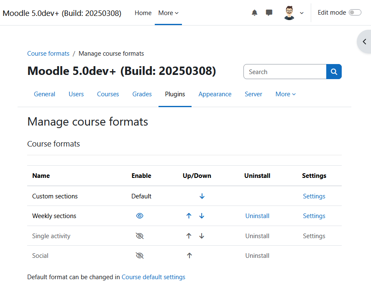Viewport: 371px width, 293px height.
Task: Open Settings for Custom sections
Action: click(314, 196)
